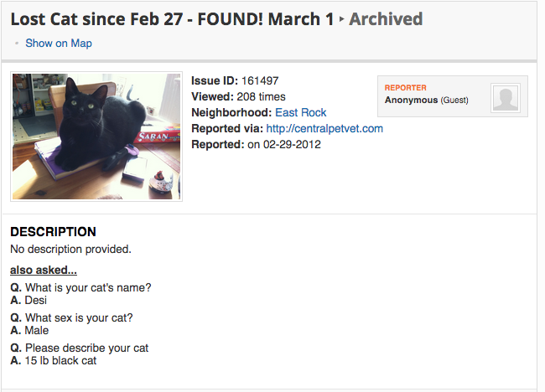Click the cat's name answer Desi
This screenshot has height=392, width=545.
tap(36, 300)
